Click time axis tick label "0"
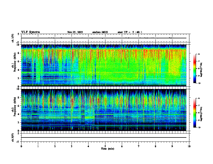The height and width of the screenshot is (164, 213). tap(21, 146)
